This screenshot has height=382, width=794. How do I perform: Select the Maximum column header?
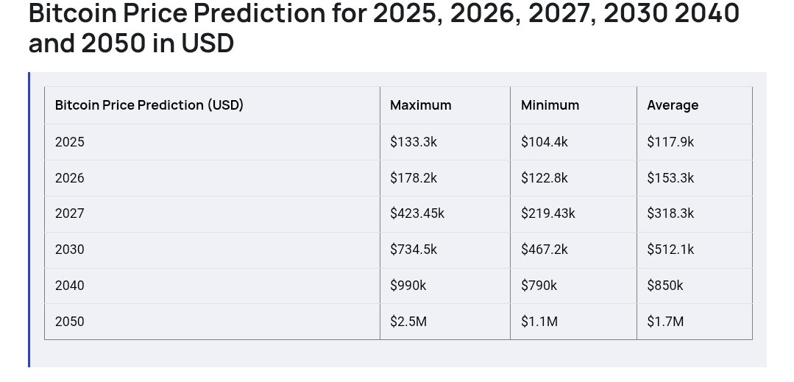point(420,105)
